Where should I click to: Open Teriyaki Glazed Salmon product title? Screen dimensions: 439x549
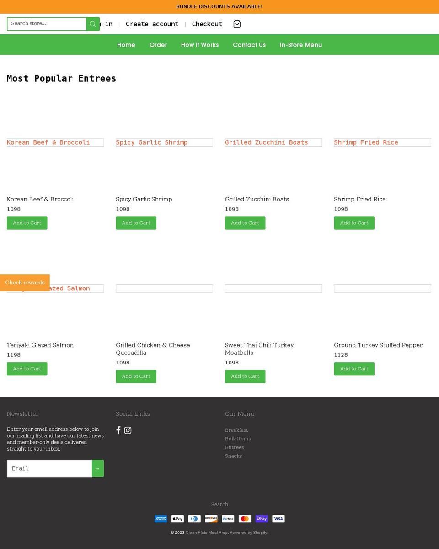tap(40, 345)
